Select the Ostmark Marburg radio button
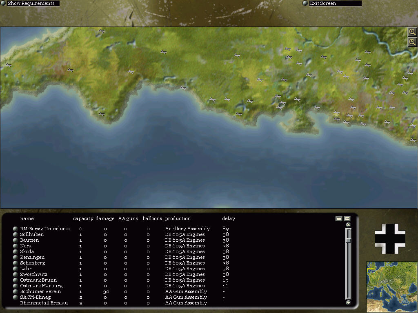Image resolution: width=418 pixels, height=313 pixels. 15,286
